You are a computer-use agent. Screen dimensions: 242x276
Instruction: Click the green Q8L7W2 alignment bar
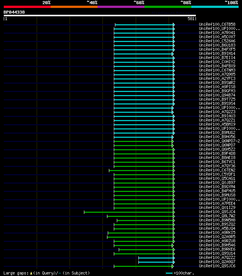[x=140, y=216]
